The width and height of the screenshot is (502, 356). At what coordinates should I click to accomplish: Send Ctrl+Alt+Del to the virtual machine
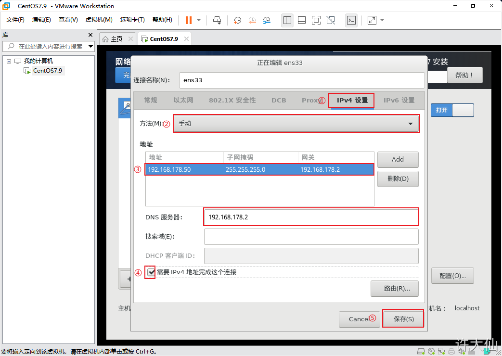(217, 20)
